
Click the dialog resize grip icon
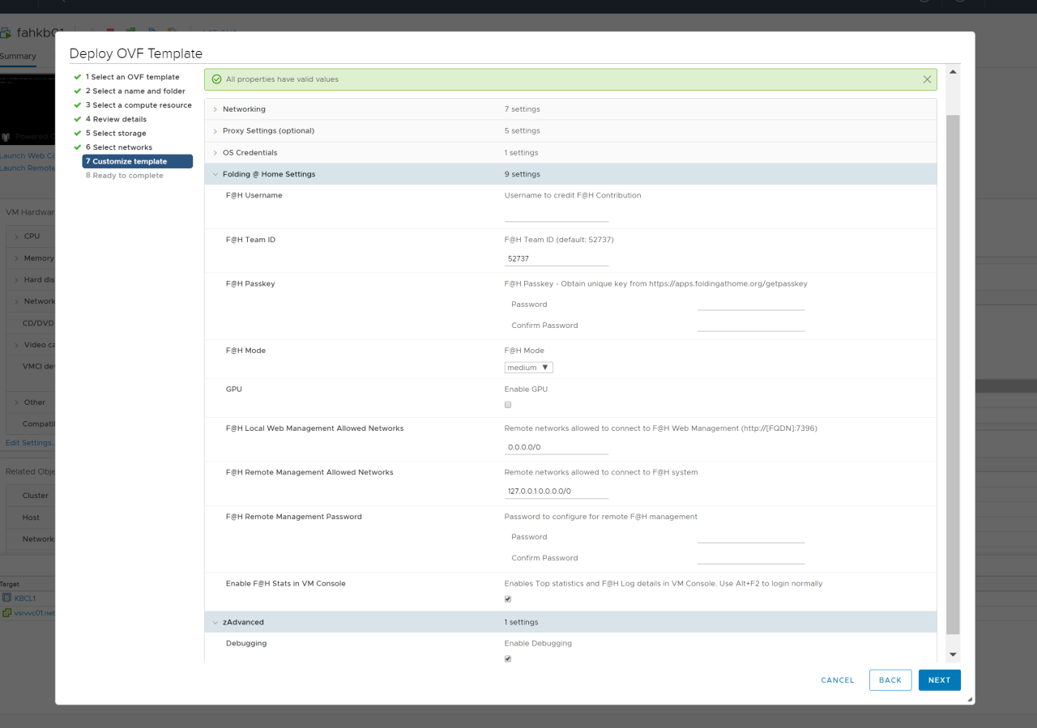pos(969,698)
